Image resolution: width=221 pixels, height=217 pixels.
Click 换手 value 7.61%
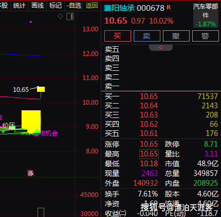(148, 194)
